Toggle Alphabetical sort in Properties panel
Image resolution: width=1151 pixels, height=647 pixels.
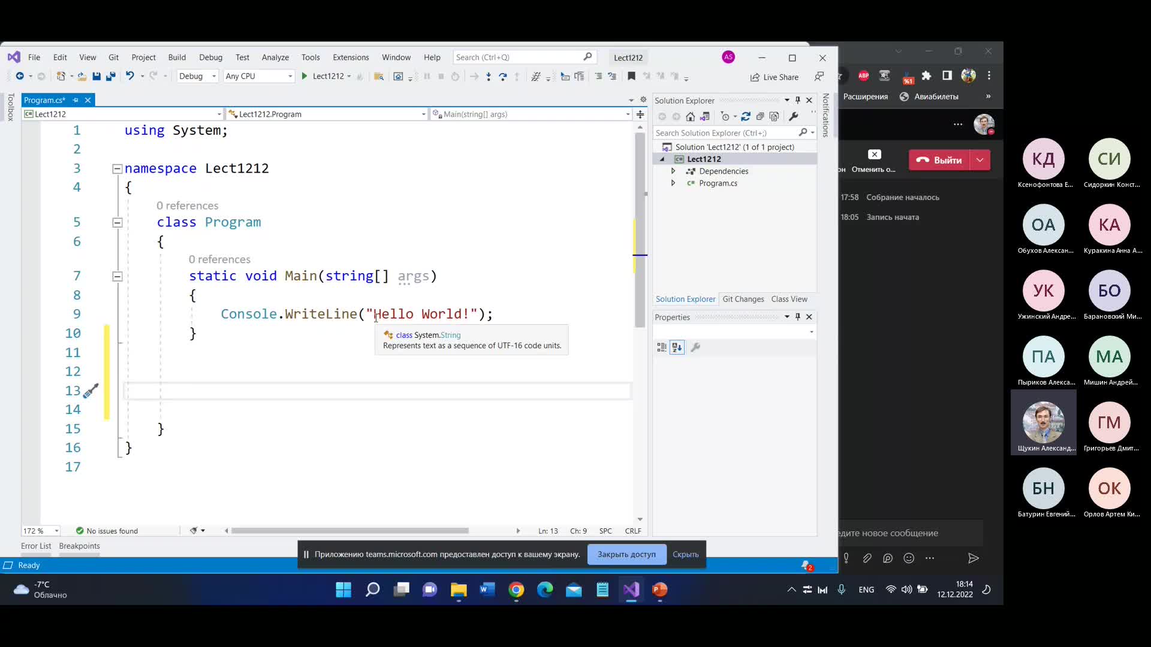(677, 347)
